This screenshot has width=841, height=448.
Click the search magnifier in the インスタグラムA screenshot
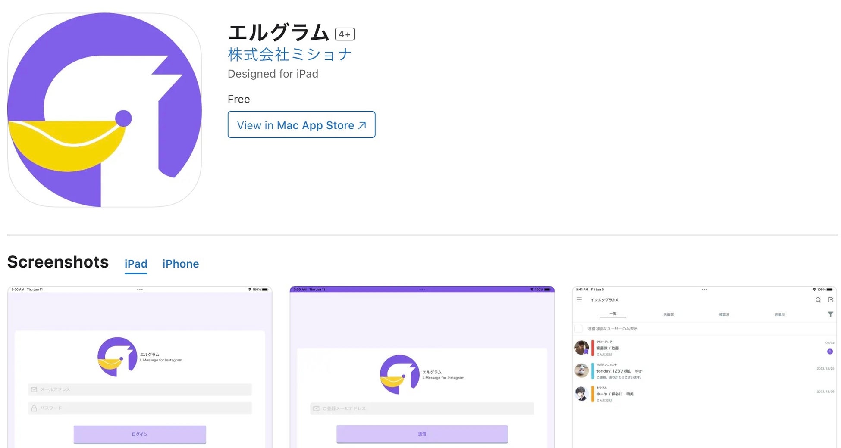pos(818,300)
